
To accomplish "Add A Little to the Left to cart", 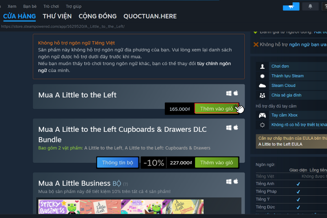I will point(217,109).
